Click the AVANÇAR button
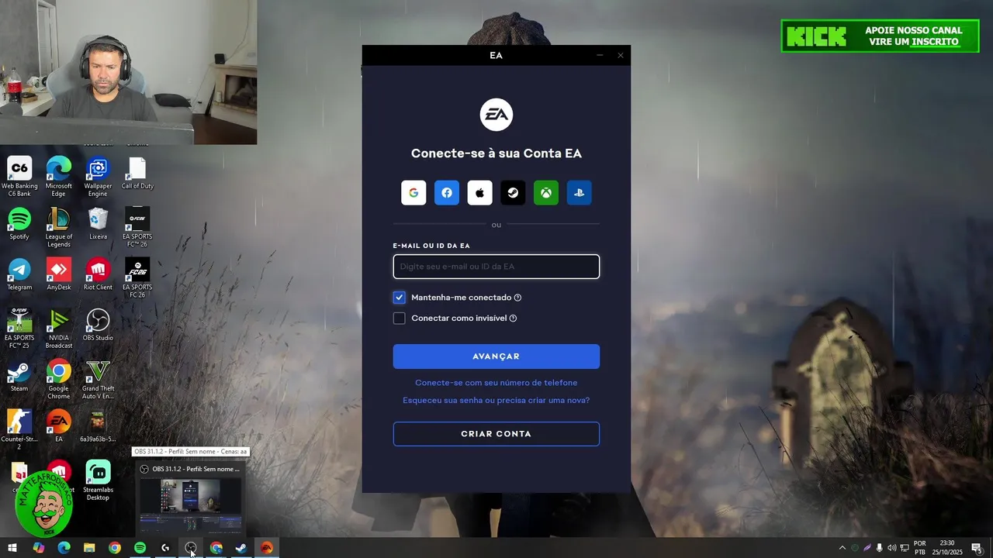Screen dimensions: 993x558 [496, 356]
